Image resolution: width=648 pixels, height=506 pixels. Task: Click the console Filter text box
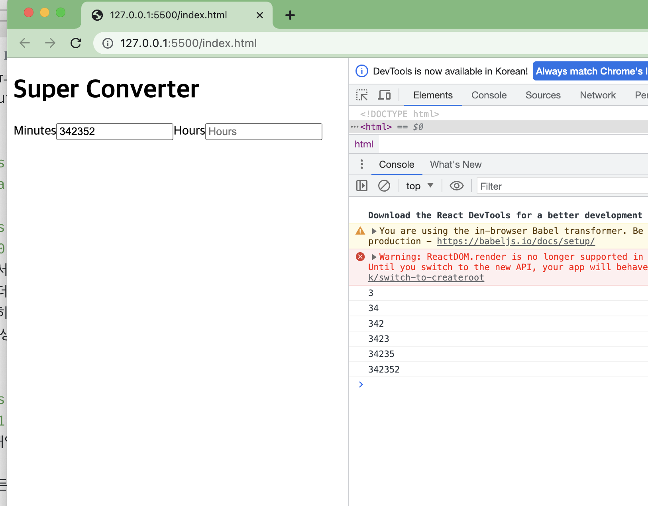(x=562, y=186)
